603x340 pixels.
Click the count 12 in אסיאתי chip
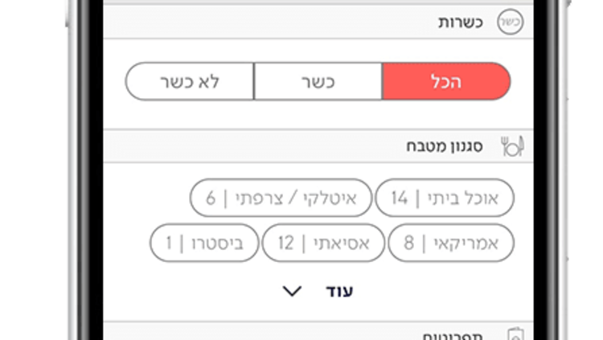pos(286,244)
